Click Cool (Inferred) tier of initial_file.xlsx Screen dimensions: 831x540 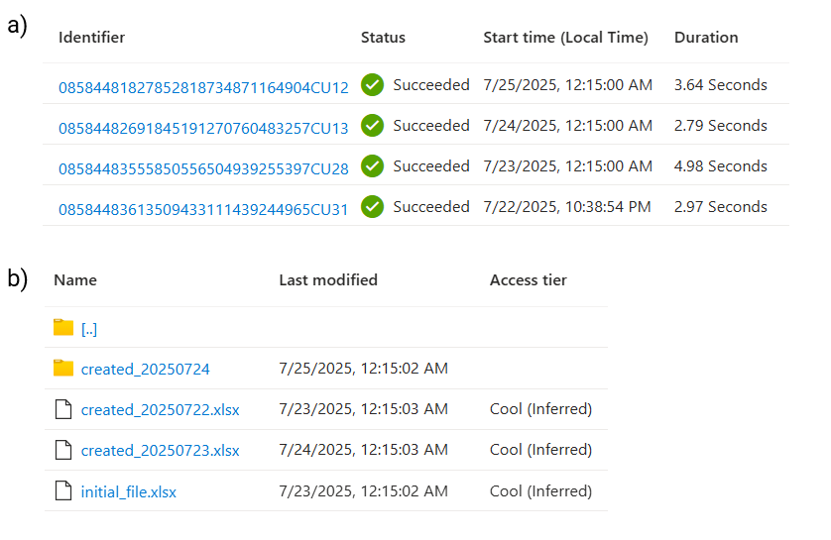(540, 491)
